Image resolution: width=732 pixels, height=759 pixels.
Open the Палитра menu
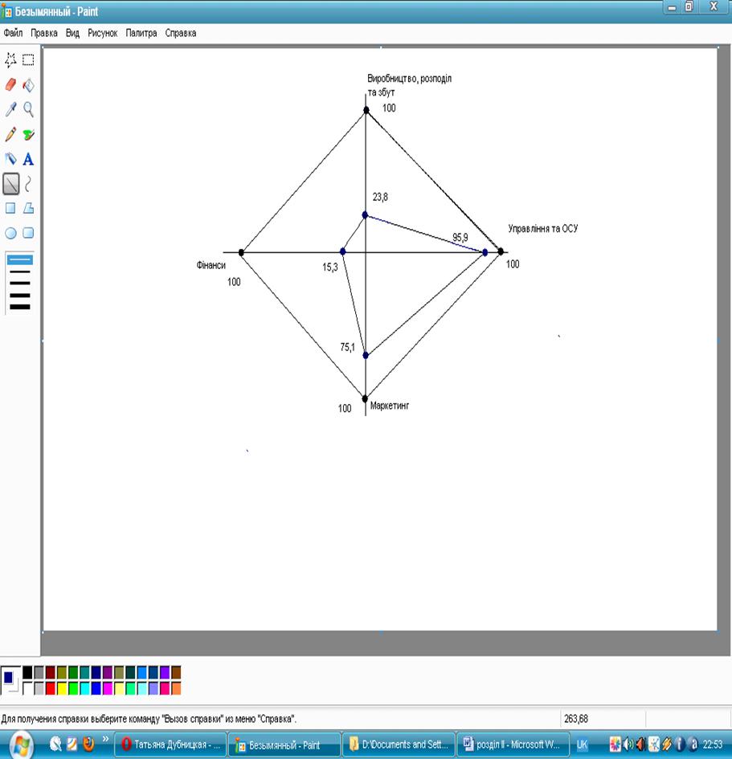[141, 33]
